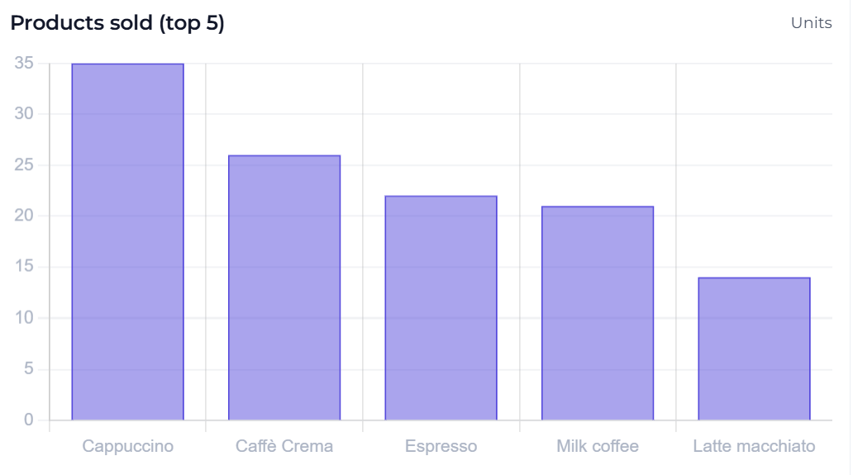Image resolution: width=853 pixels, height=475 pixels.
Task: Click the Cappuccino axis label
Action: pyautogui.click(x=128, y=447)
